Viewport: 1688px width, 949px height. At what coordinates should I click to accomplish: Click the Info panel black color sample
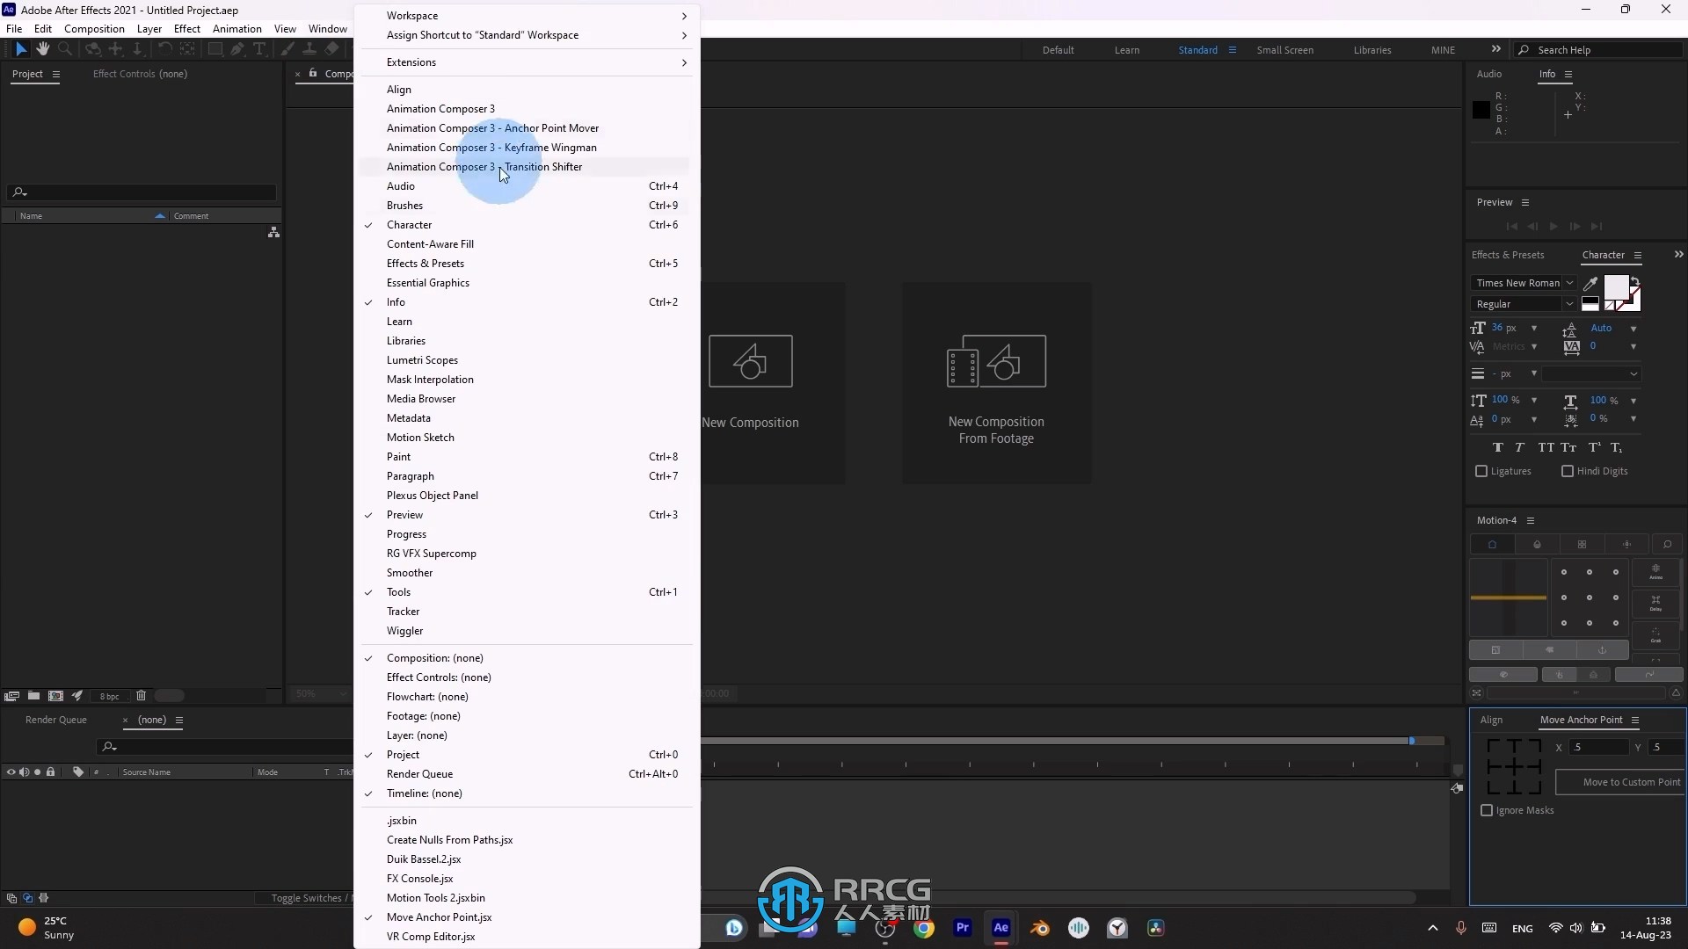tap(1481, 110)
